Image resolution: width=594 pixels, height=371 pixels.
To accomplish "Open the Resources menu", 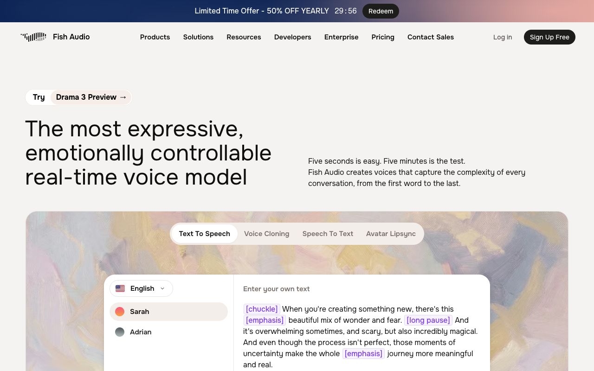I will coord(244,37).
